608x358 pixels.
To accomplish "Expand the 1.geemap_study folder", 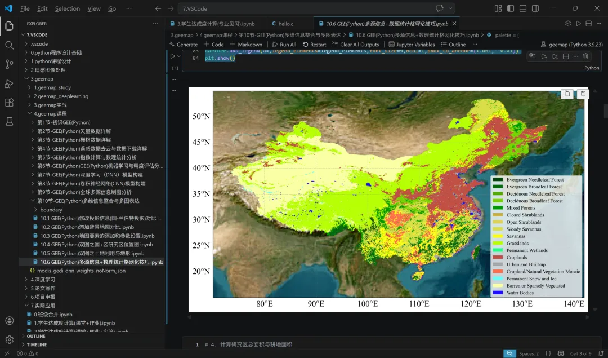I will coord(29,87).
